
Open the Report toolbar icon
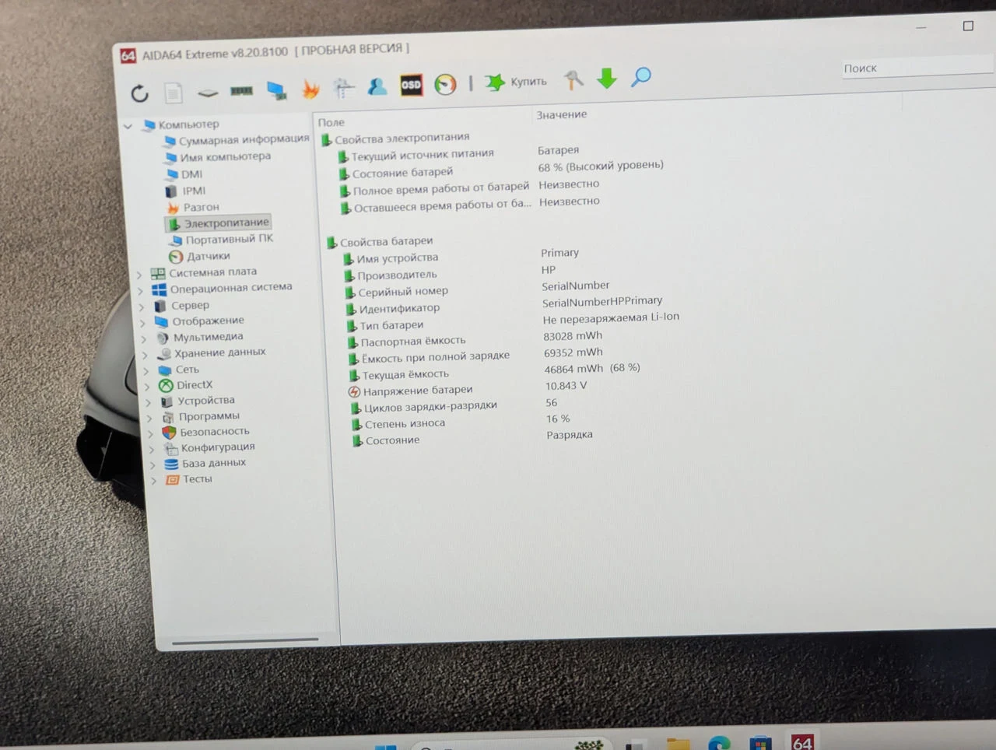click(174, 93)
